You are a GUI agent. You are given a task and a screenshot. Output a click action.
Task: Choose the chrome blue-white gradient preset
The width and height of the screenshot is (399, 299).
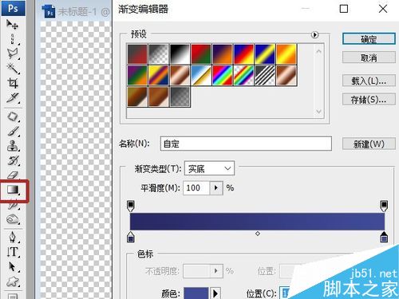[x=201, y=76]
